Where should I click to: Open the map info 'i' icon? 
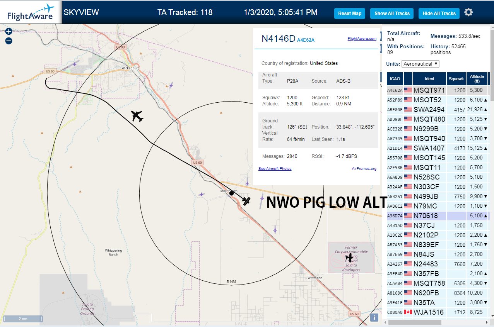point(374,317)
